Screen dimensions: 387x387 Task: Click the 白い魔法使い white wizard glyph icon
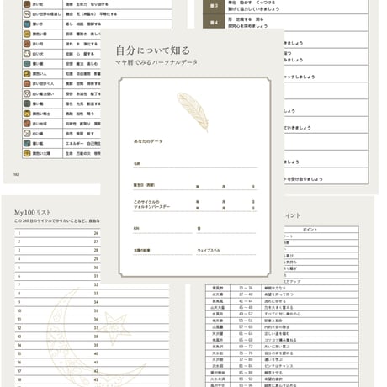[x=27, y=93]
